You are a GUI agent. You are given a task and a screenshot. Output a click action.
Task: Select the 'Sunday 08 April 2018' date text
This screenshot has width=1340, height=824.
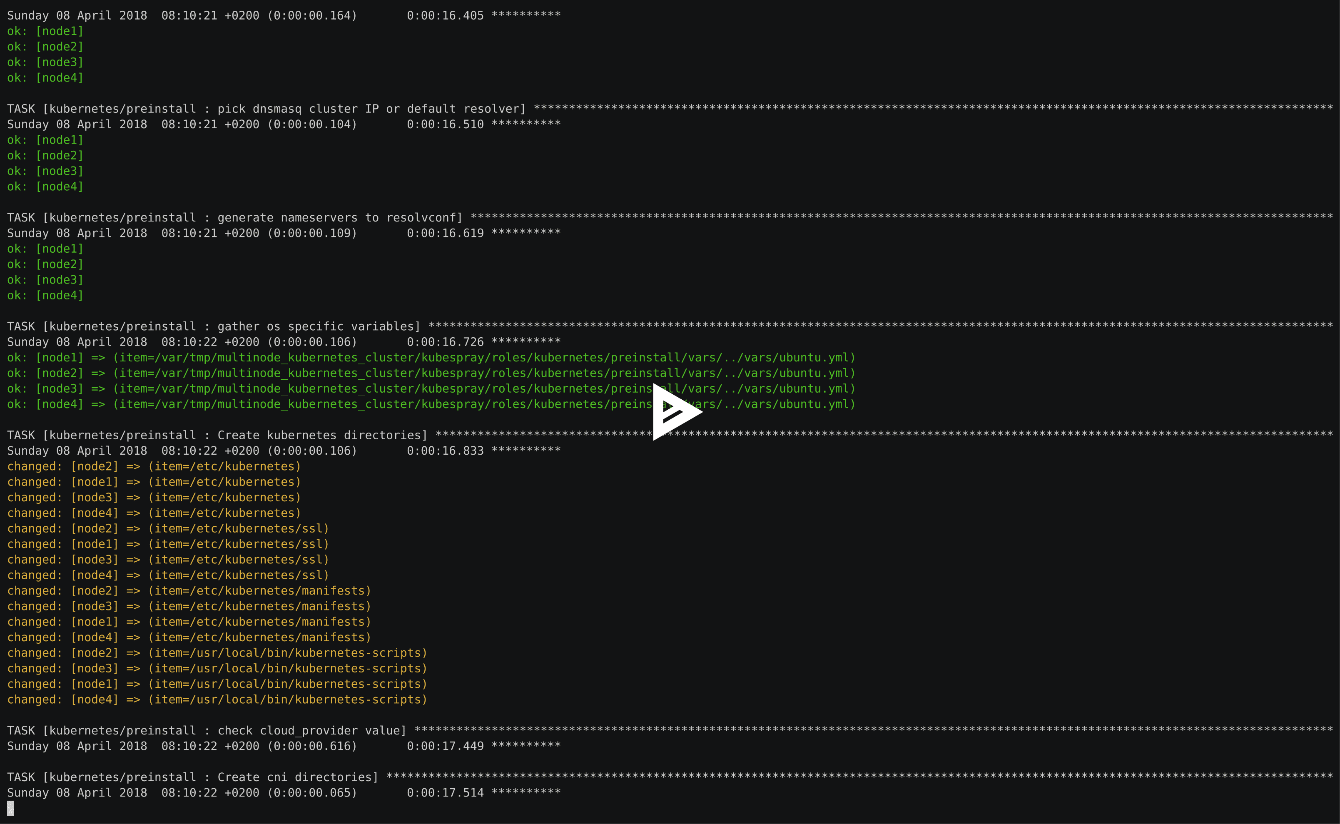(76, 15)
